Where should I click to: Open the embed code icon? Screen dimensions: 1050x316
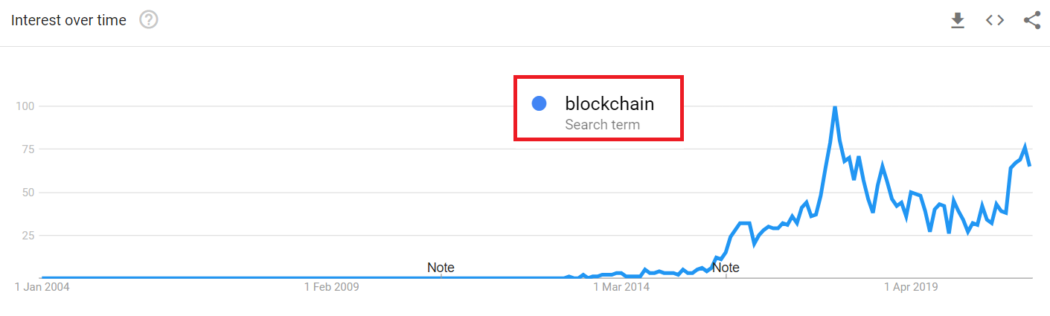pos(995,20)
